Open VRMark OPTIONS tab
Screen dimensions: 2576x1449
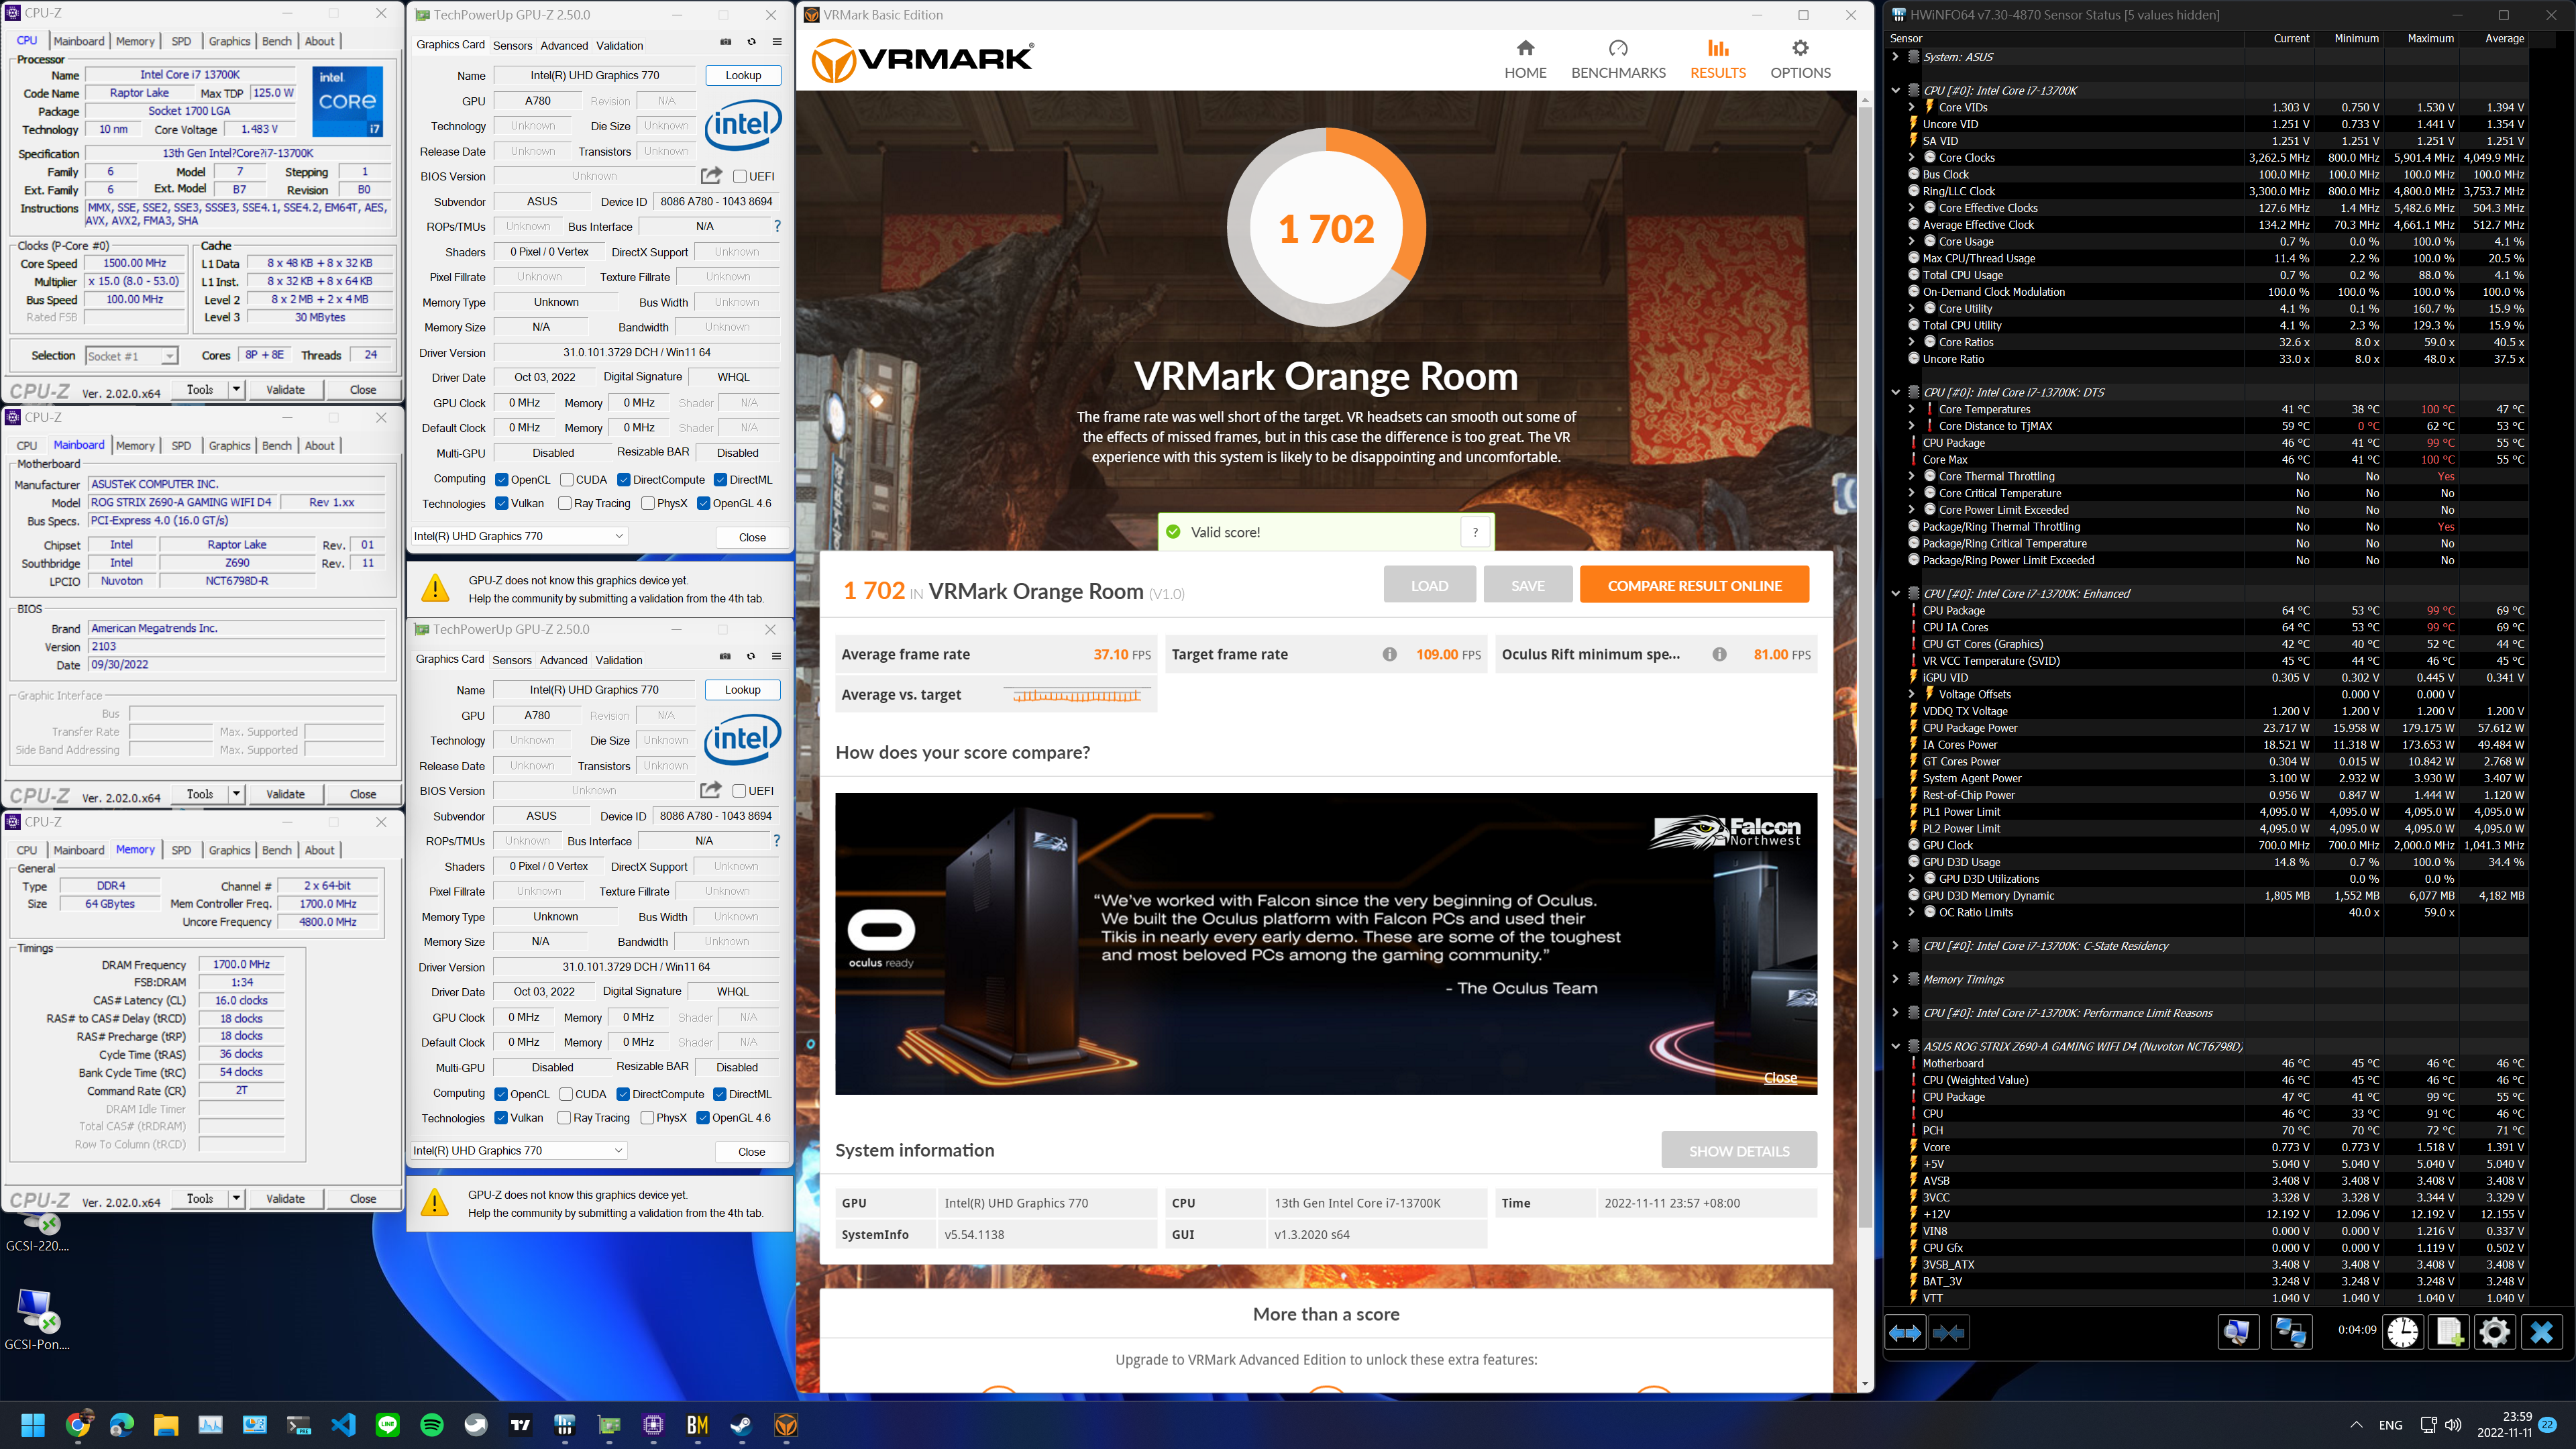tap(1800, 60)
